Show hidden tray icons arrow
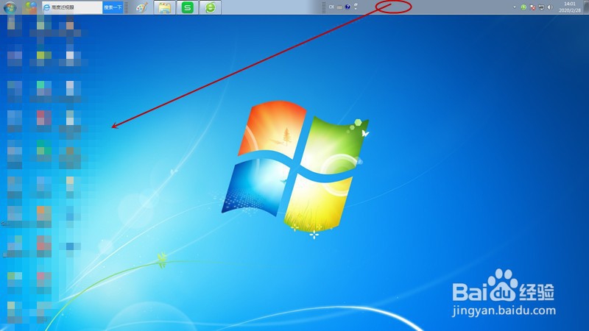The height and width of the screenshot is (331, 589). (514, 7)
